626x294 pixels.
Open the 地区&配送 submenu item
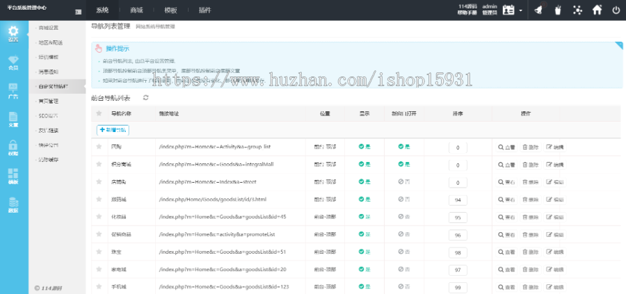(x=50, y=42)
